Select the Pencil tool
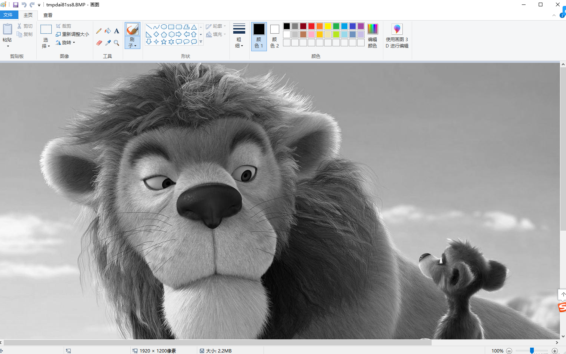The height and width of the screenshot is (354, 566). tap(99, 31)
